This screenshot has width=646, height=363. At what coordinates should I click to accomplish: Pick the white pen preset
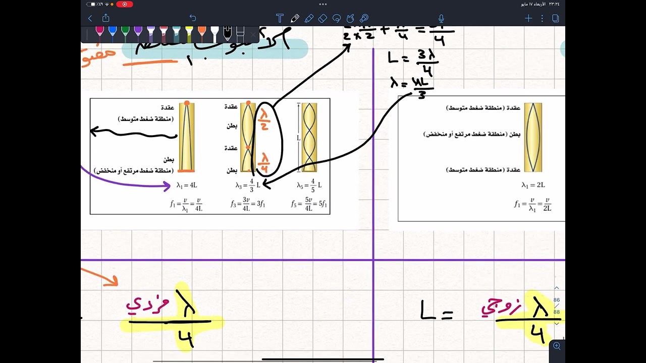click(214, 33)
